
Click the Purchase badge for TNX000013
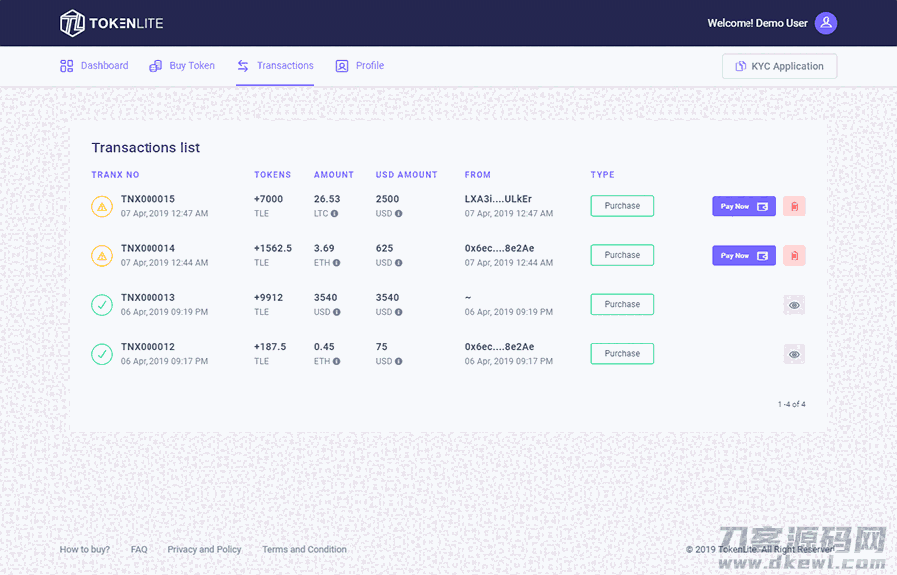(x=622, y=304)
